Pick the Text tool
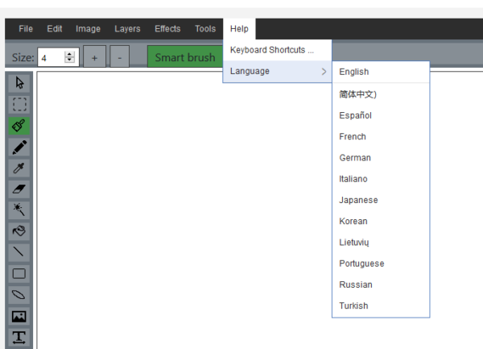This screenshot has height=349, width=483. point(19,336)
